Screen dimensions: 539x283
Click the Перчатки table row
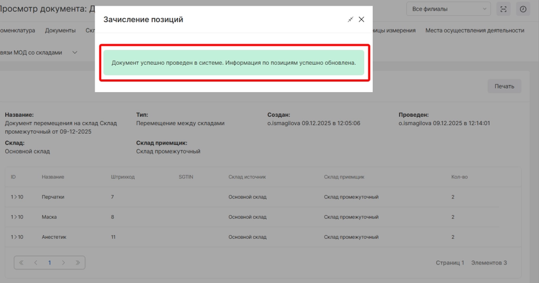click(x=54, y=197)
